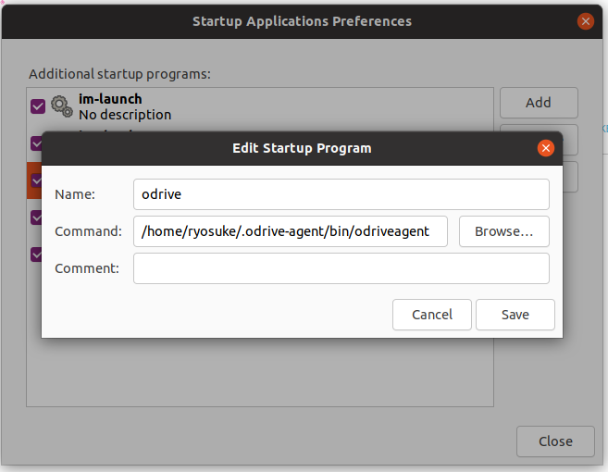Focus the Name field containing odrive

341,194
